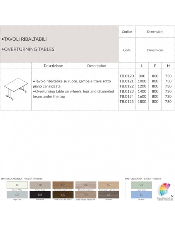
Task: Select the NR Nero Black swatch
Action: coord(40,195)
